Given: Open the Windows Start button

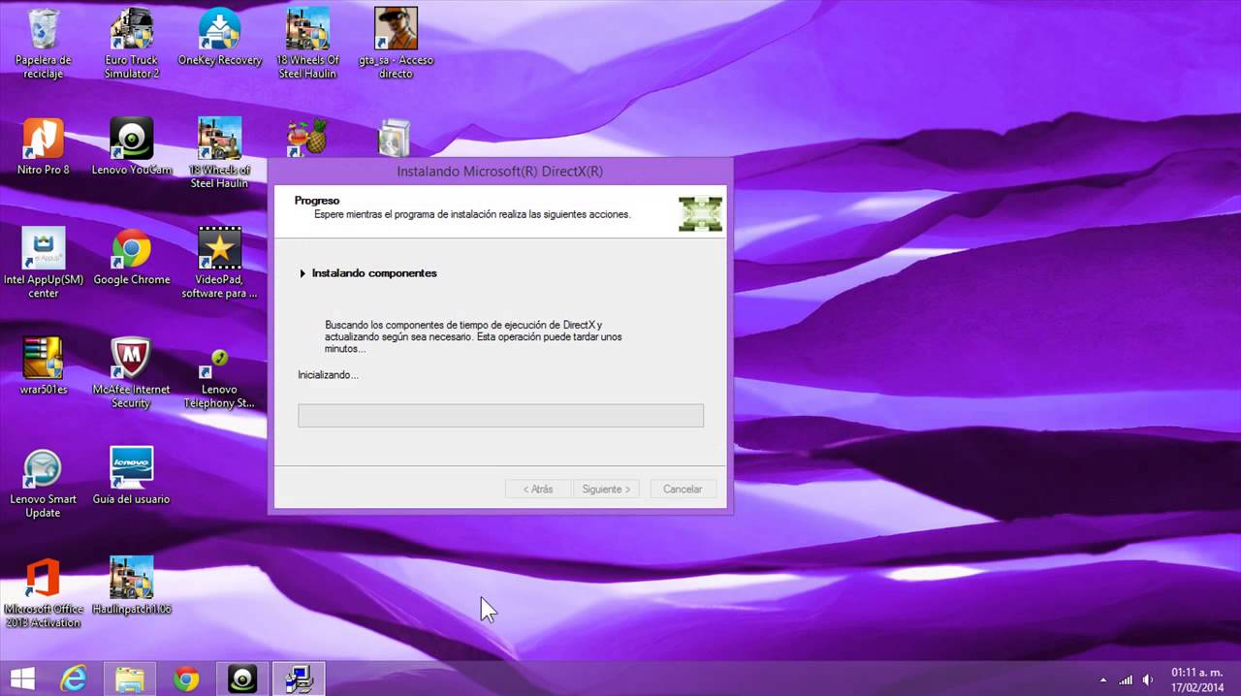Looking at the screenshot, I should pyautogui.click(x=23, y=678).
